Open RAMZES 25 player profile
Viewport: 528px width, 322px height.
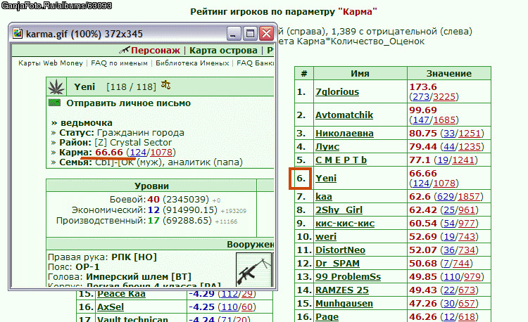pyautogui.click(x=341, y=290)
